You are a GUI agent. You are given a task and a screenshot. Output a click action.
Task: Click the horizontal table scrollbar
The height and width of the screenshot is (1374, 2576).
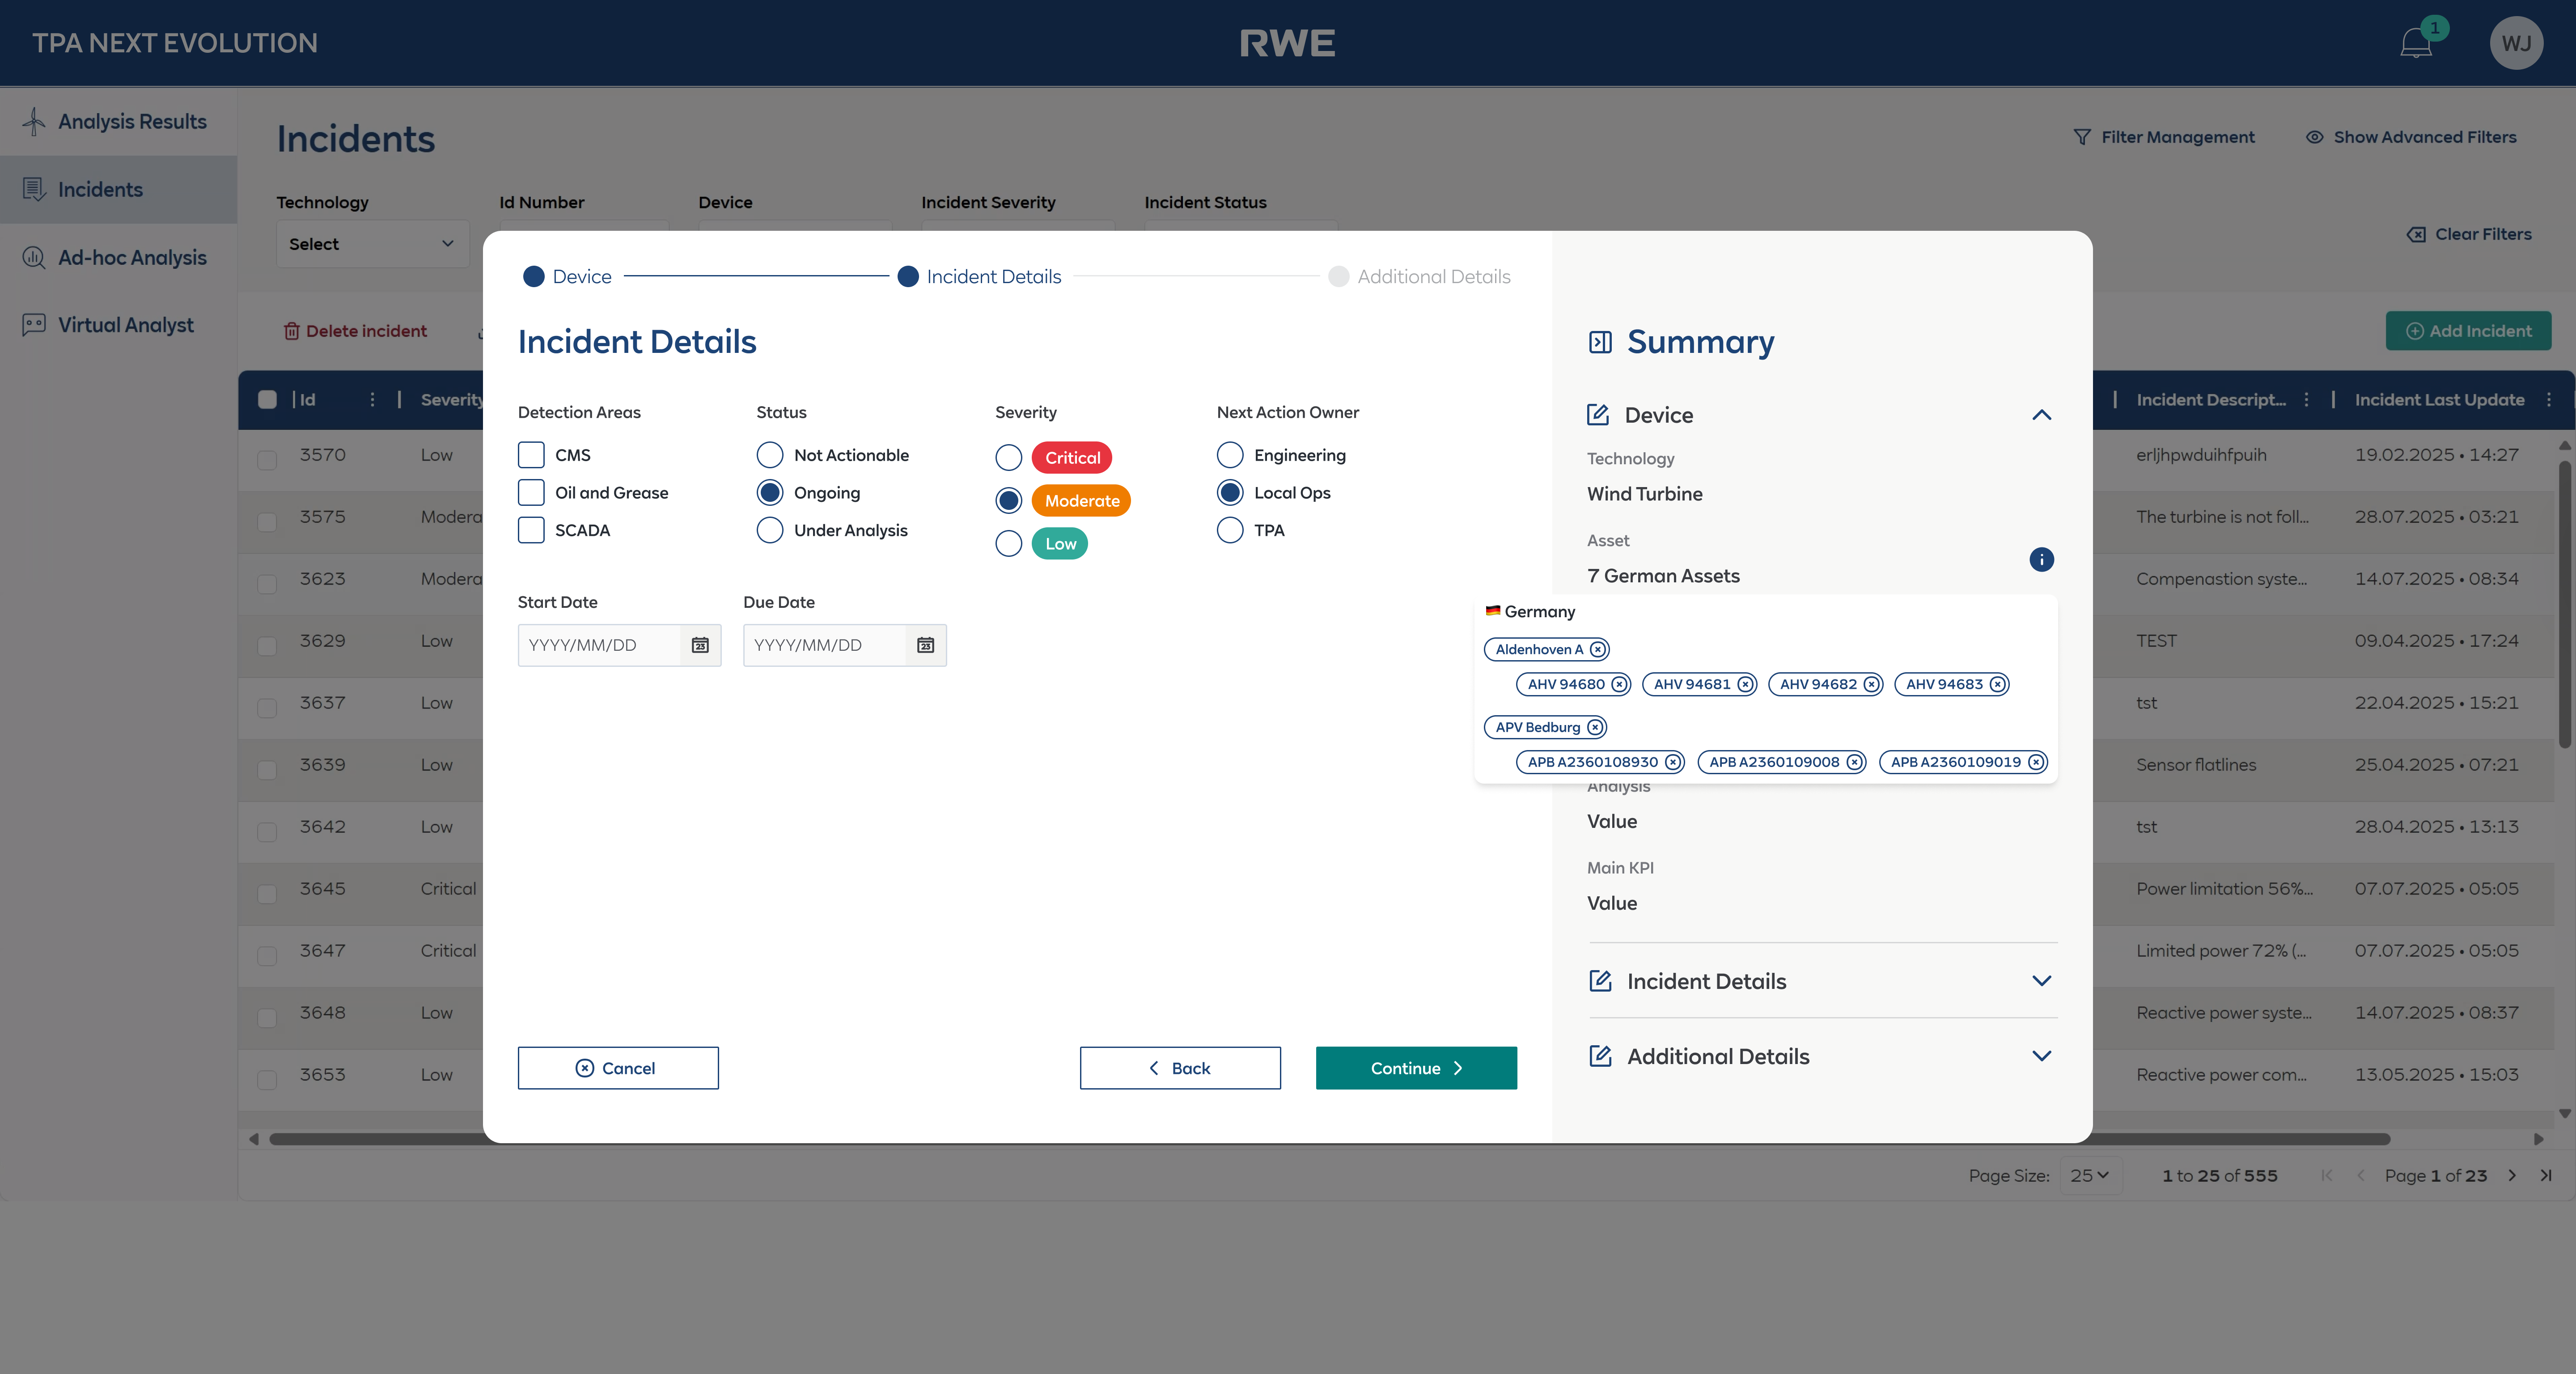(1329, 1139)
